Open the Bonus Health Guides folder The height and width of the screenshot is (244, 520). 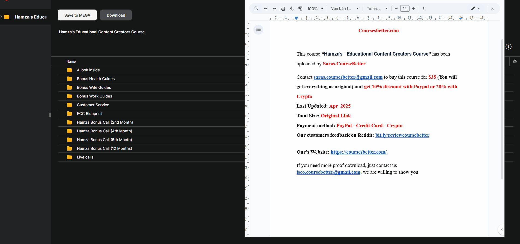151,79
